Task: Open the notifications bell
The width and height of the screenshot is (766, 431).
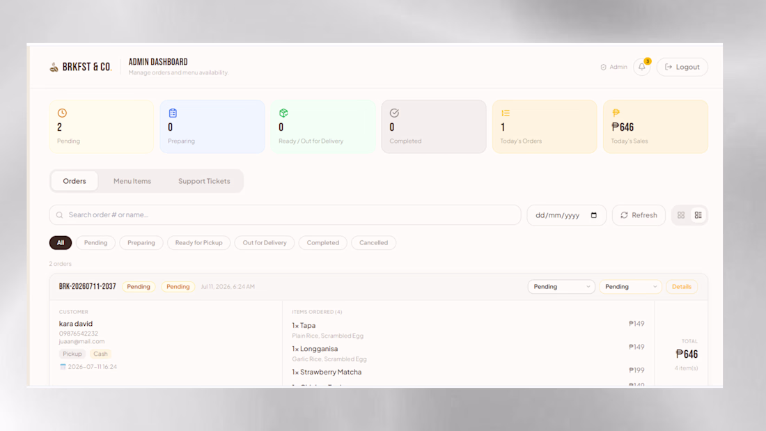Action: pyautogui.click(x=641, y=67)
